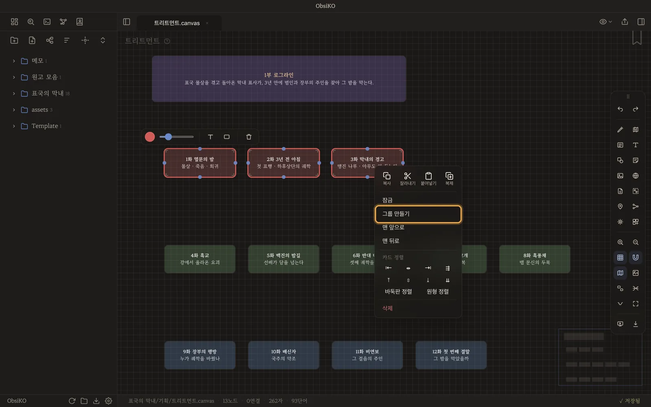The height and width of the screenshot is (407, 651).
Task: Select the pencil draw tool
Action: tap(620, 129)
